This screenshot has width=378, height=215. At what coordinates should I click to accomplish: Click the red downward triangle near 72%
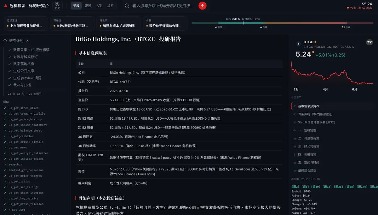pos(348,8)
